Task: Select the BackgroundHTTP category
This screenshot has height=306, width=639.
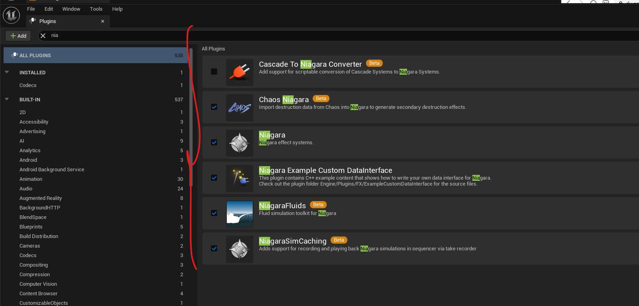Action: [95, 207]
